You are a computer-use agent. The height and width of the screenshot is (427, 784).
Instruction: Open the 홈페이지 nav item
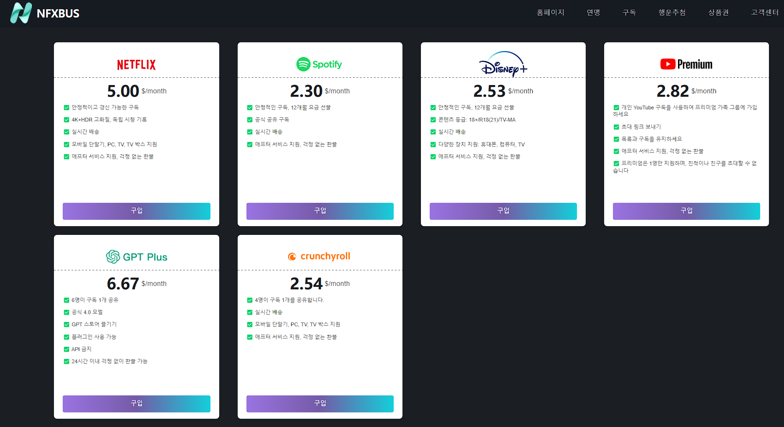[550, 12]
